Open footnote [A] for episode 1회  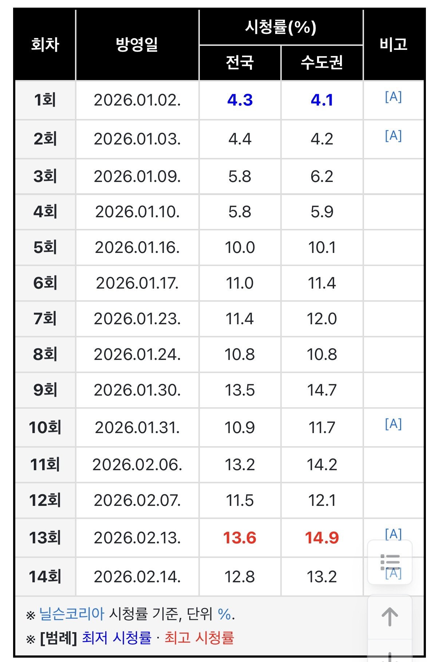tap(393, 97)
